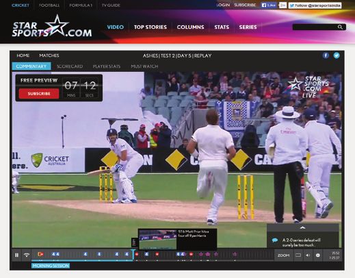Switch to the SCORECARD tab

[x=70, y=66]
